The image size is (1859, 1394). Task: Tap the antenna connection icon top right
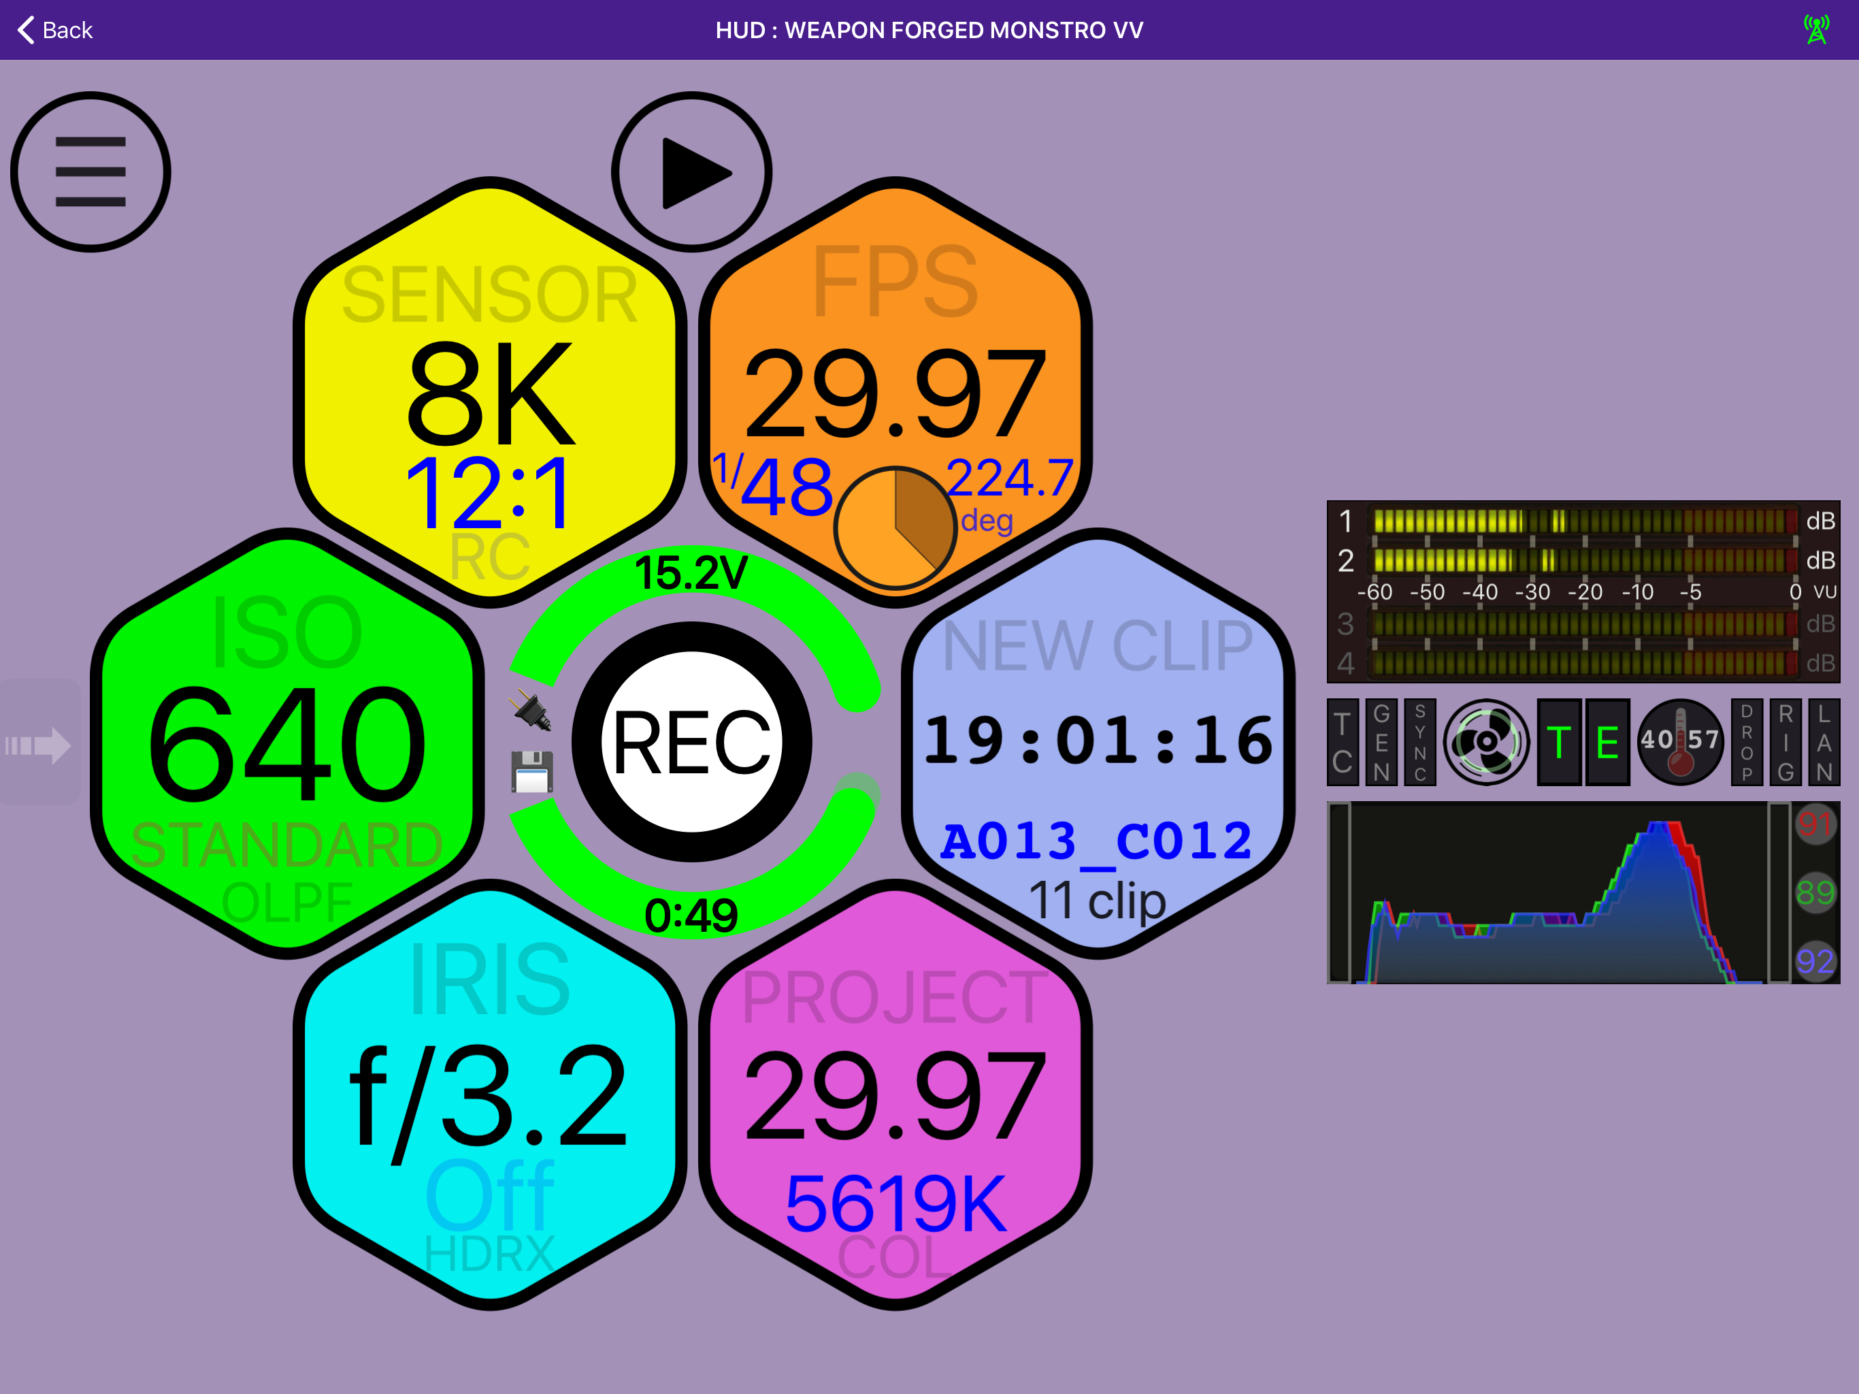(x=1815, y=29)
